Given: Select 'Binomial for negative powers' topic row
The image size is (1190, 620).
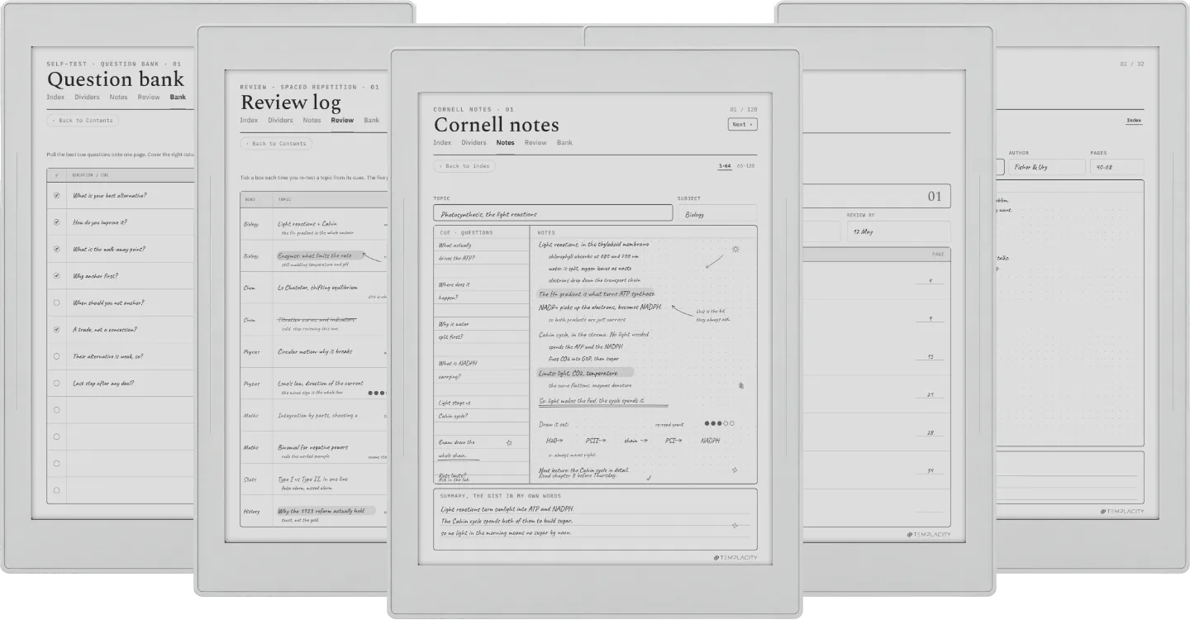Looking at the screenshot, I should (x=314, y=447).
